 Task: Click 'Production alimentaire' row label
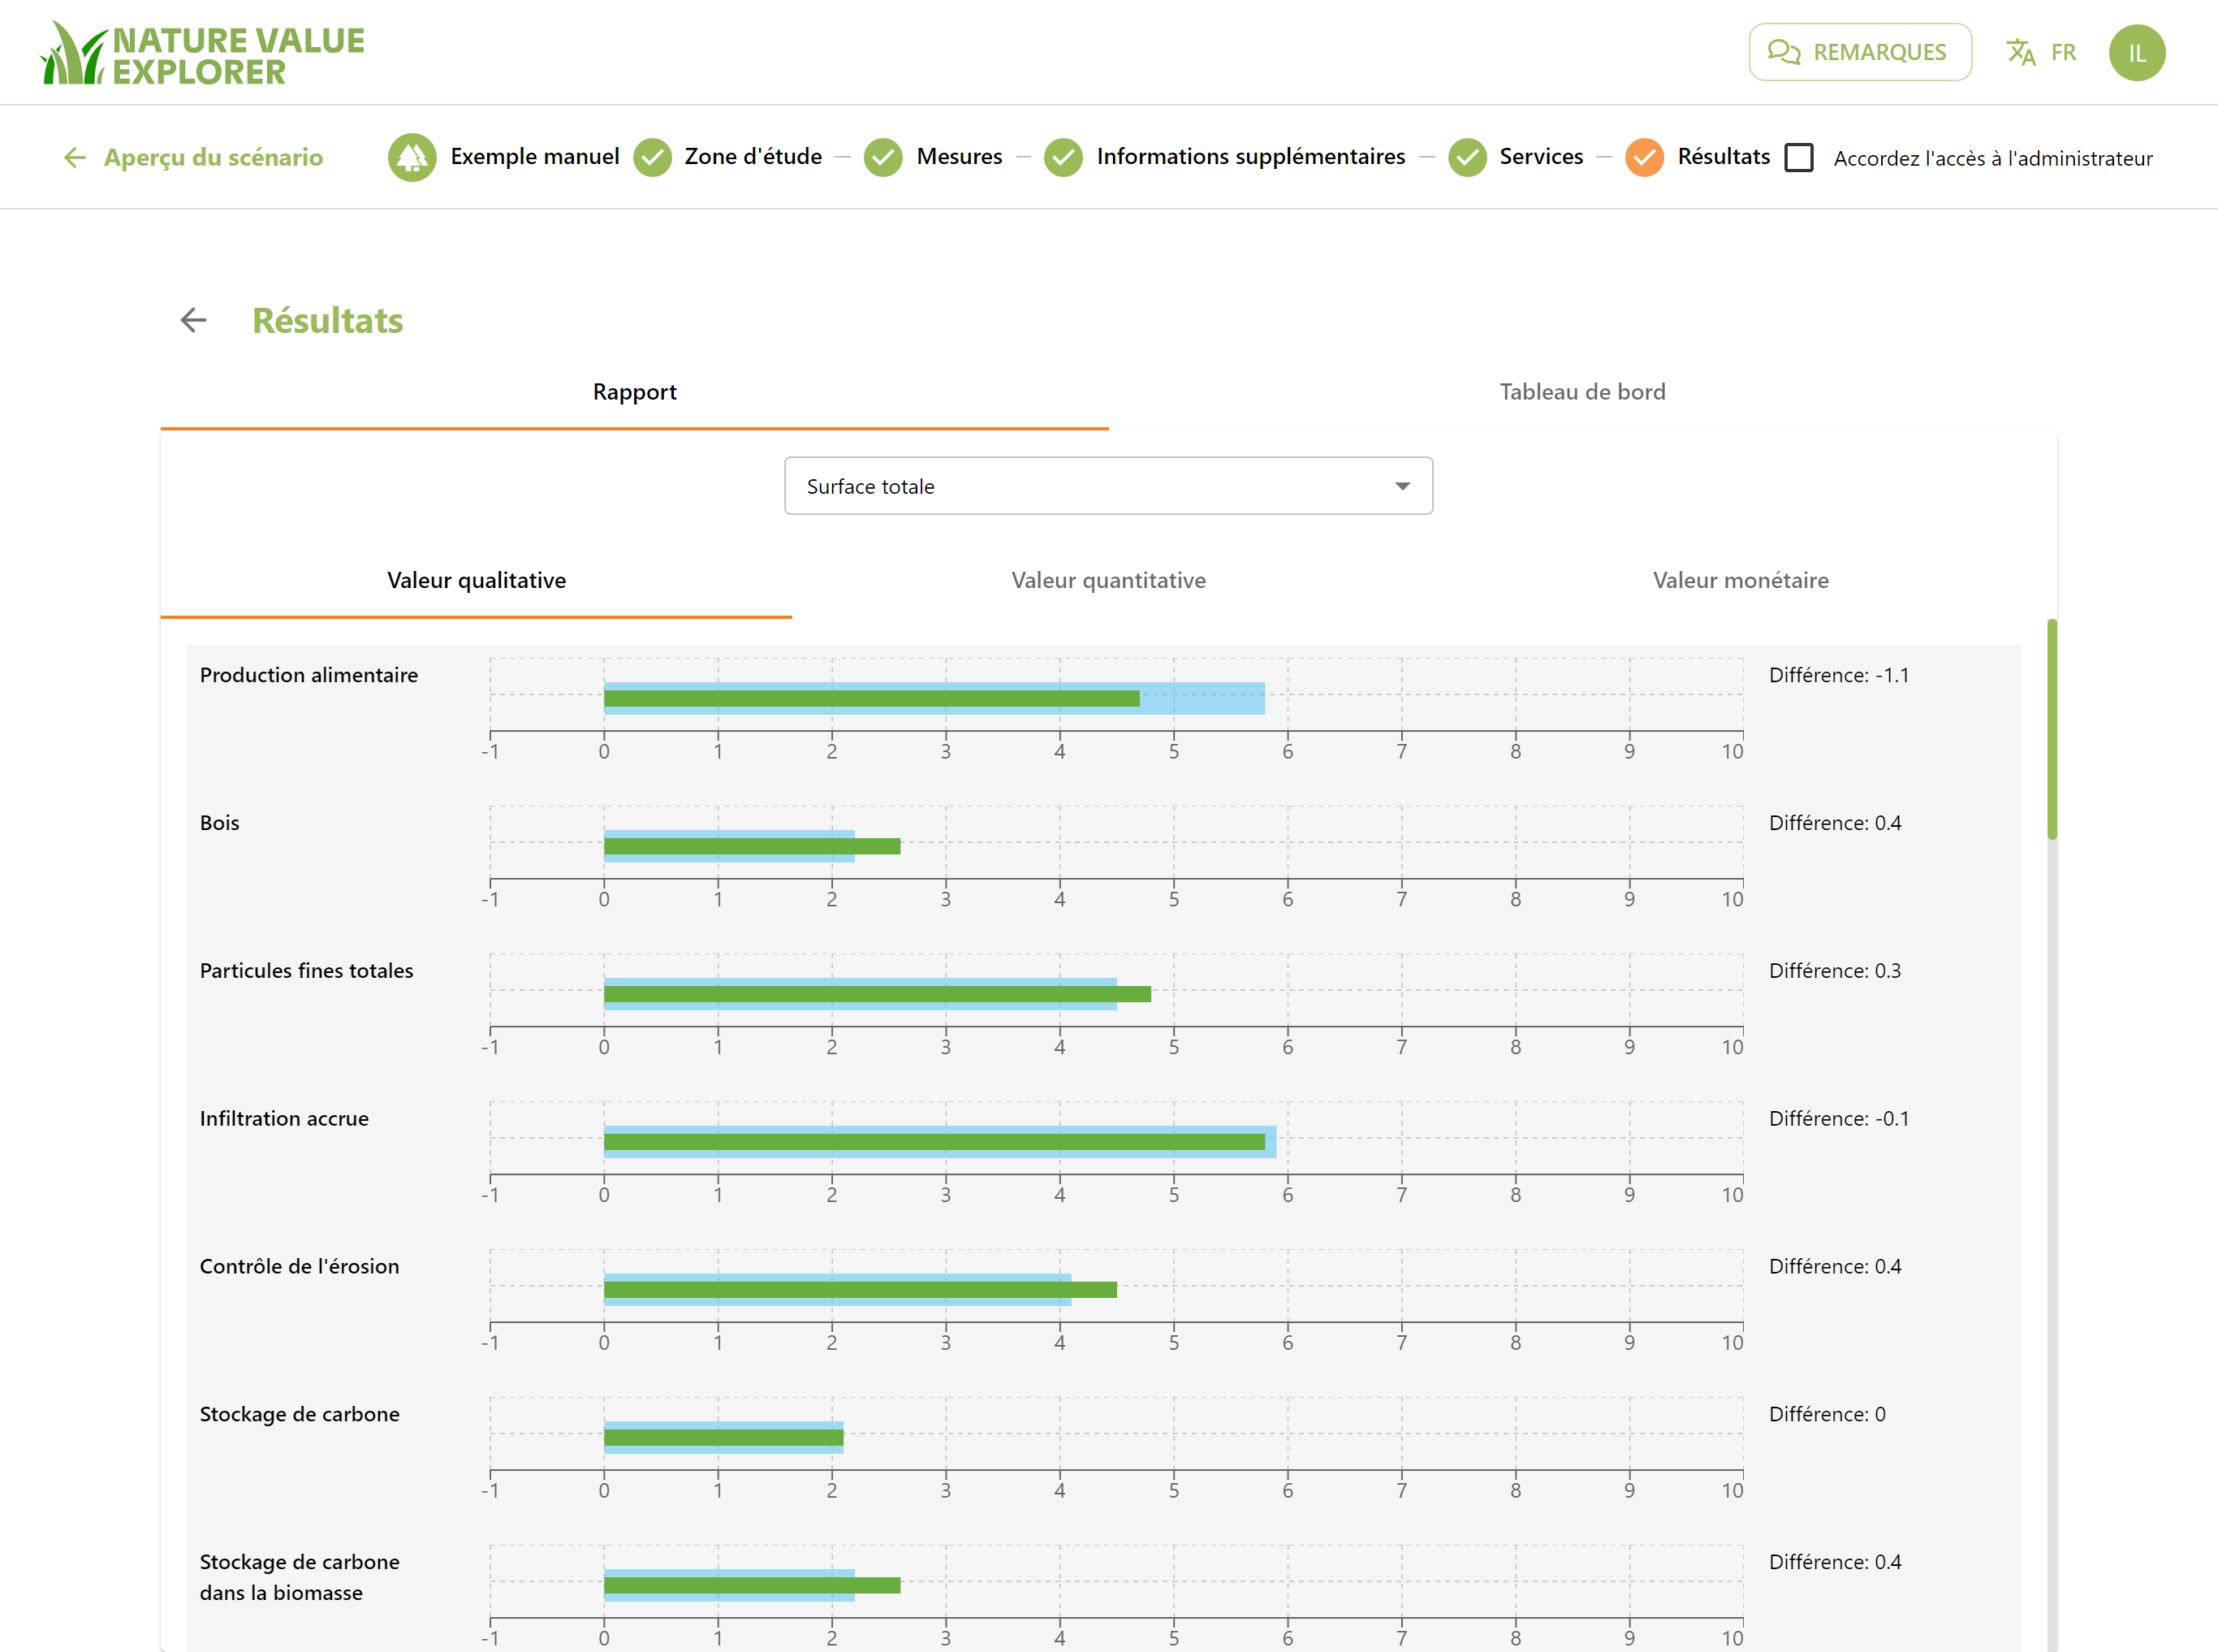[x=309, y=675]
